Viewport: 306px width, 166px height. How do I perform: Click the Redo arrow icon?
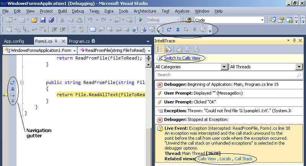pos(103,20)
